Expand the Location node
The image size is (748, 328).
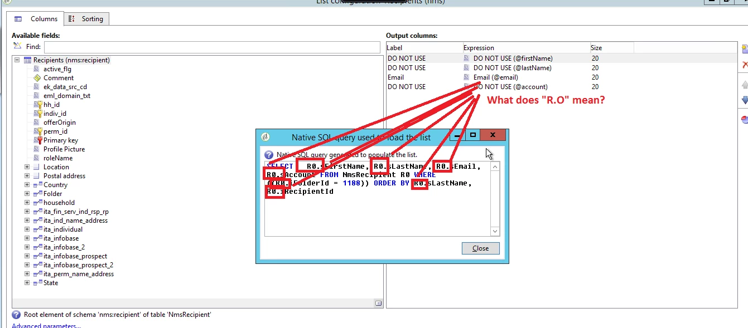click(x=27, y=167)
